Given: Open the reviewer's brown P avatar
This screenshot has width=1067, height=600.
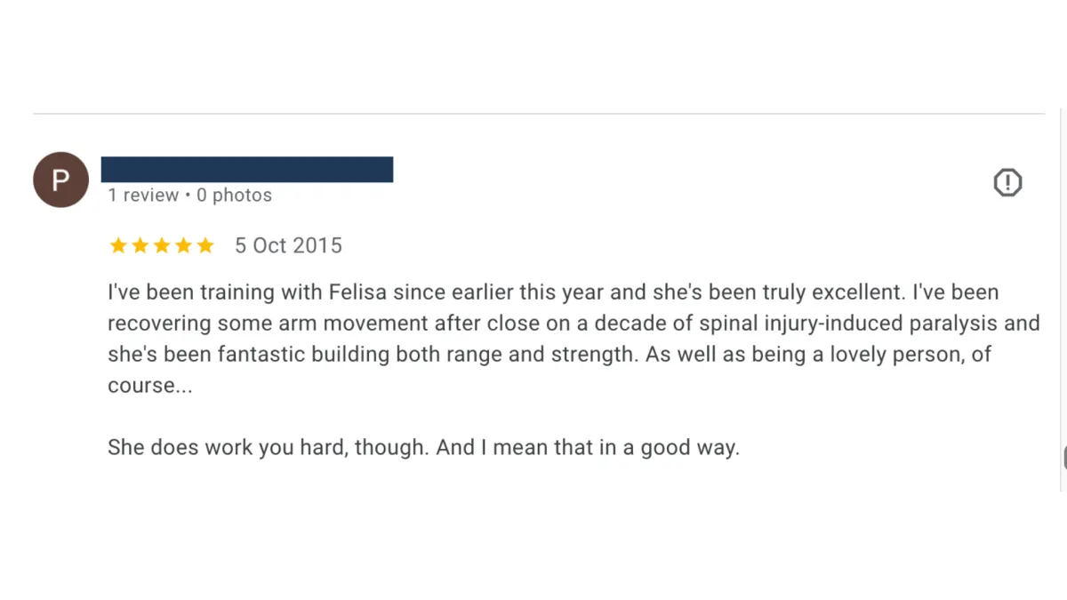Looking at the screenshot, I should click(x=60, y=180).
